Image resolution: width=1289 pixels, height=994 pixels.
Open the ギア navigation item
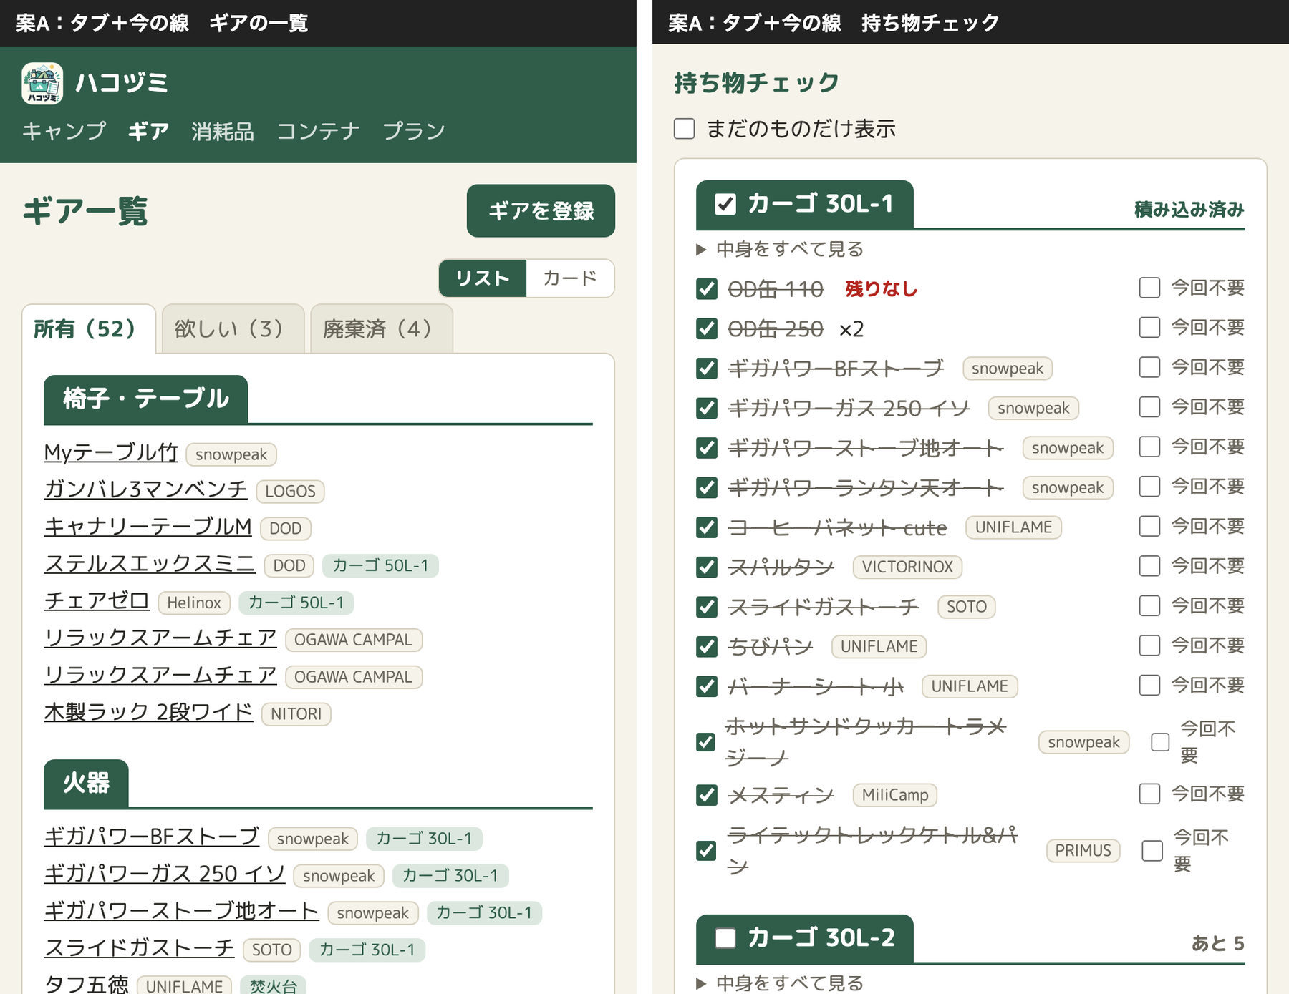point(148,131)
